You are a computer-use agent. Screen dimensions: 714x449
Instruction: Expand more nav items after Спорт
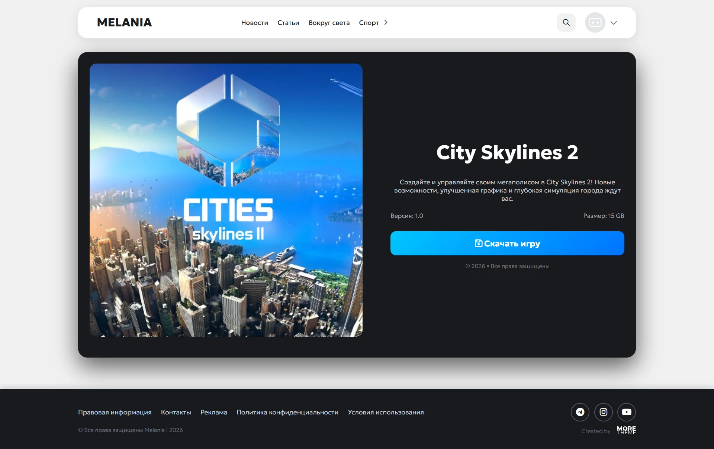pyautogui.click(x=386, y=23)
